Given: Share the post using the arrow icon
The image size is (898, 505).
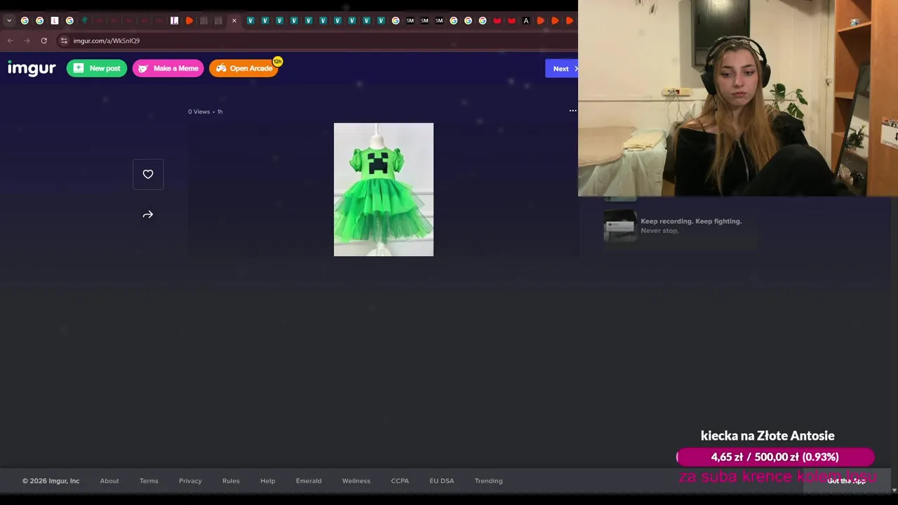Looking at the screenshot, I should pyautogui.click(x=148, y=215).
